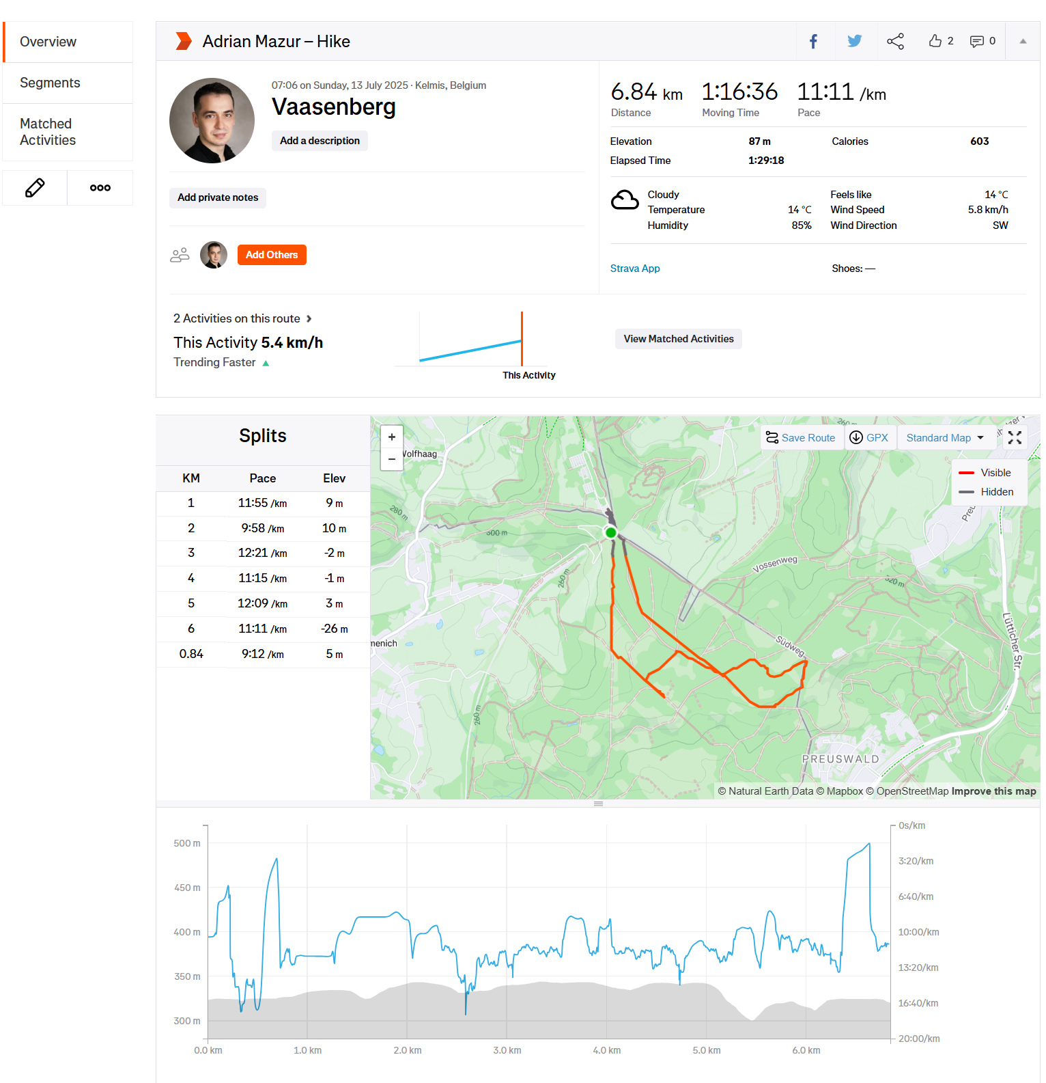Open comments via speech bubble icon

pyautogui.click(x=977, y=42)
